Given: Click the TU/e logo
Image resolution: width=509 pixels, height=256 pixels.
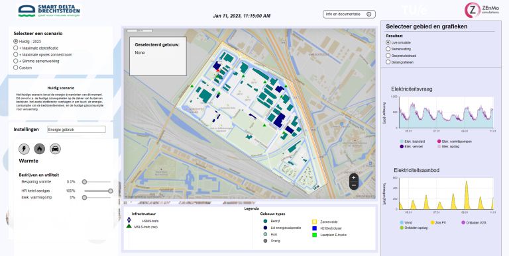Looking at the screenshot, I should click(414, 10).
